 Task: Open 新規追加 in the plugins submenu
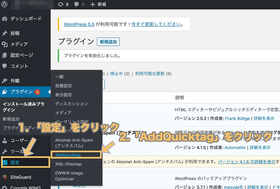pyautogui.click(x=11, y=119)
